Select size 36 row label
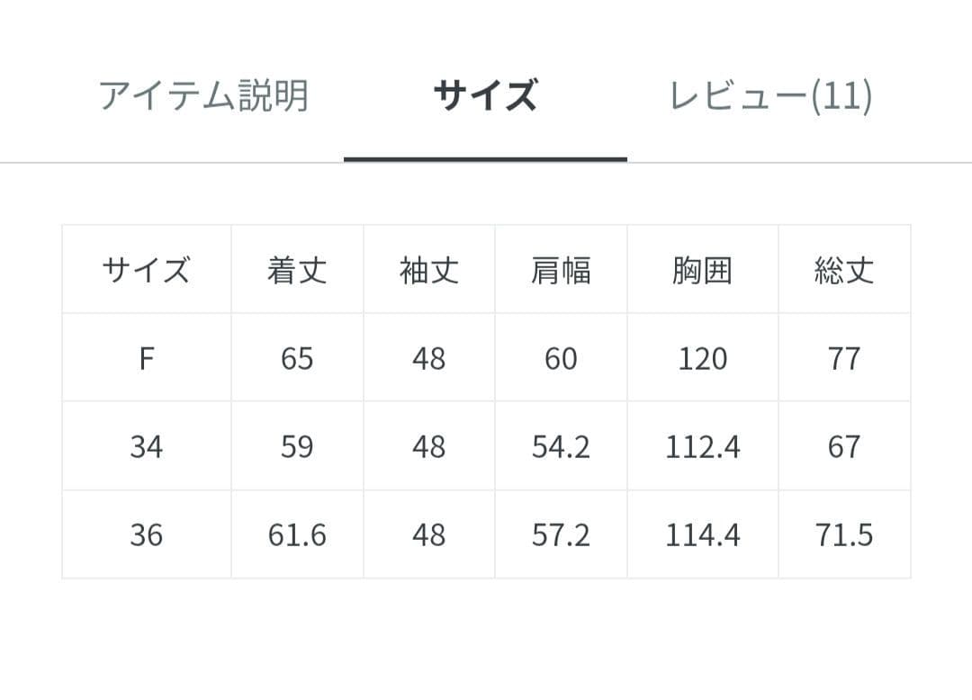972x700 pixels. (148, 534)
